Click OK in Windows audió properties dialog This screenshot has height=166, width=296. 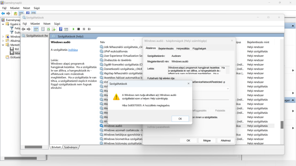click(188, 141)
